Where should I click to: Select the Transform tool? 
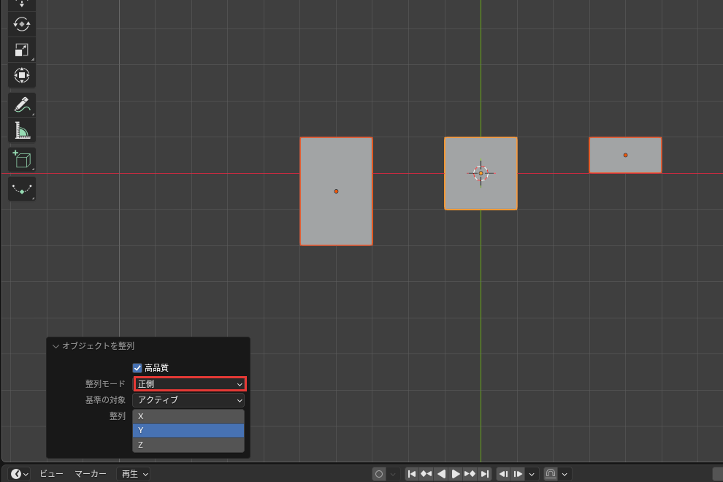coord(22,75)
